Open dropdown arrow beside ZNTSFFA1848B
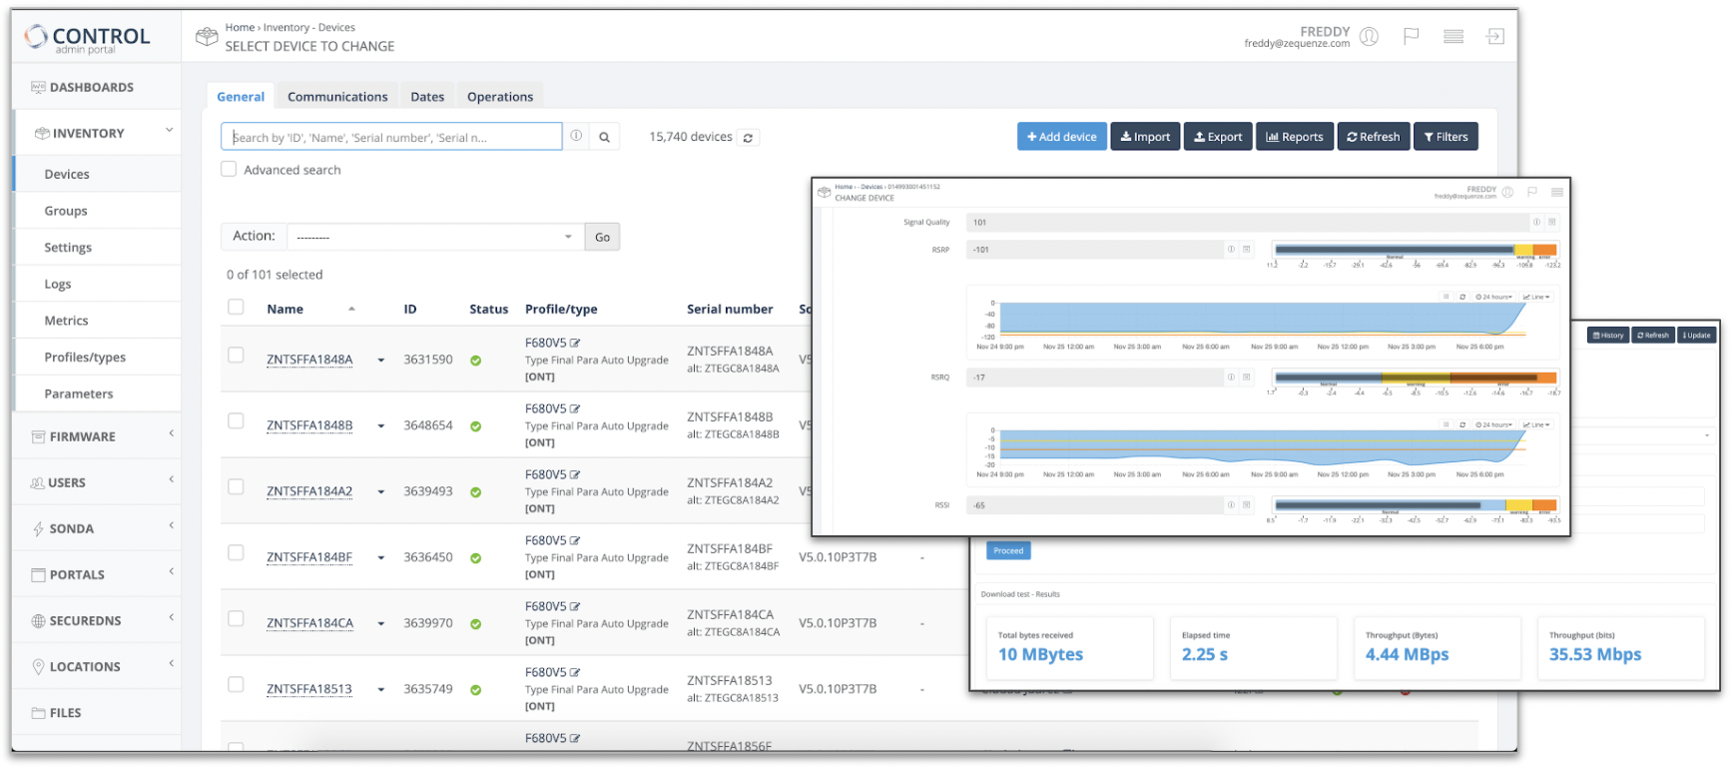 click(x=381, y=426)
